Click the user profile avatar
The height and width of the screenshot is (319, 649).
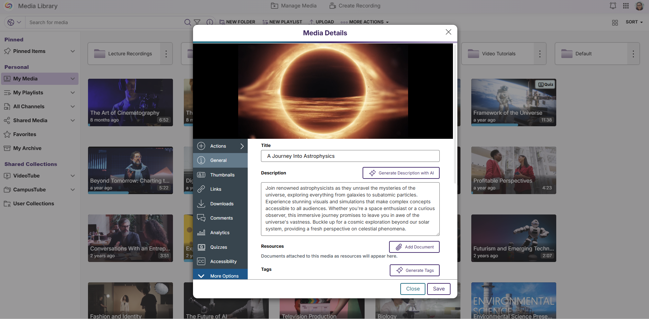tap(639, 6)
